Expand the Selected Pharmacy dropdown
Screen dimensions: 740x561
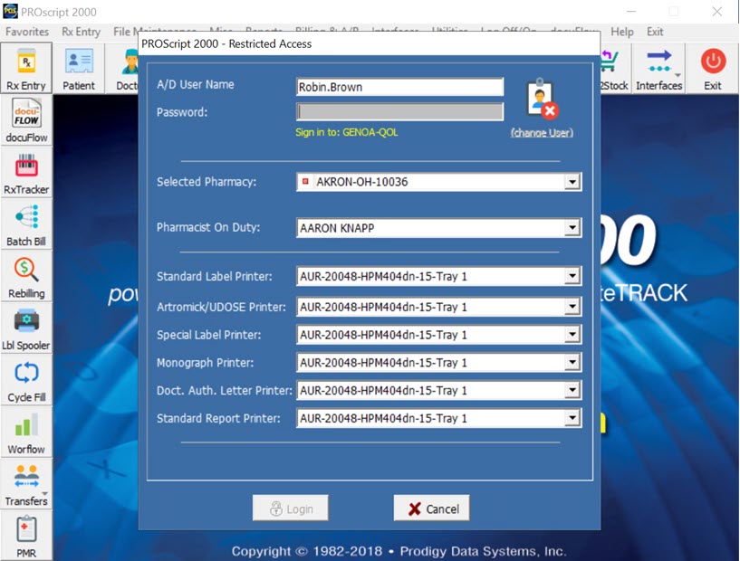tap(572, 183)
